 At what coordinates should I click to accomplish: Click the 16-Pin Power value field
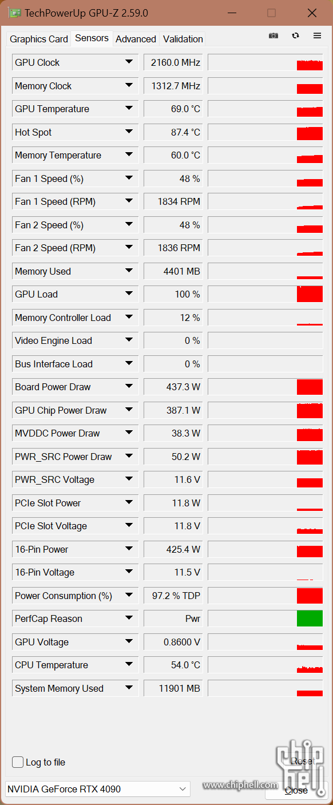pyautogui.click(x=173, y=549)
